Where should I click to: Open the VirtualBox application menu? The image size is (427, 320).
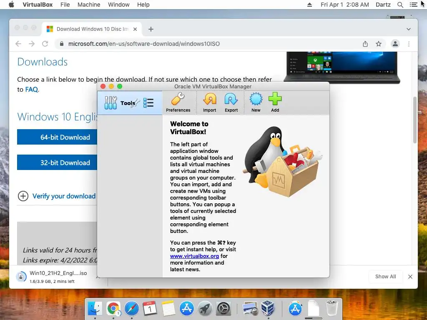click(38, 5)
